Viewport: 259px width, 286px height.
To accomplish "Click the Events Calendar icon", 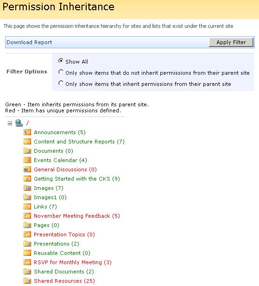I will pos(27,160).
